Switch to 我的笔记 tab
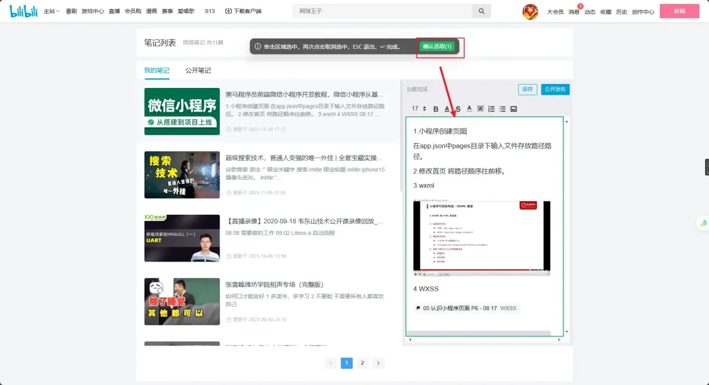This screenshot has height=385, width=709. (x=156, y=70)
